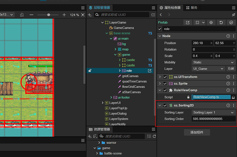The width and height of the screenshot is (237, 157).
Task: Collapse all nodes icon beside hierarchy search
Action: tap(153, 15)
